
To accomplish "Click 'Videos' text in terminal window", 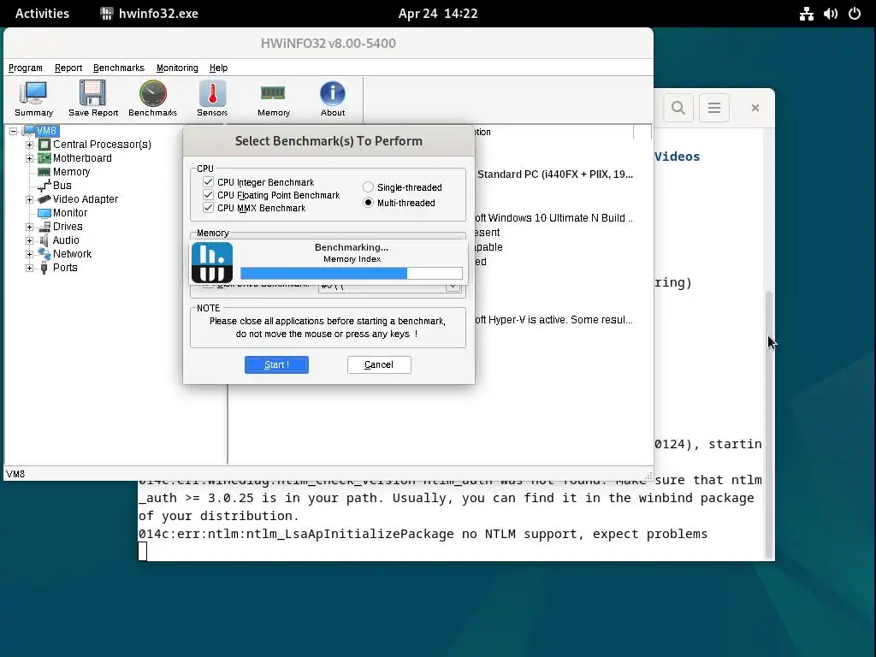I will pyautogui.click(x=678, y=157).
